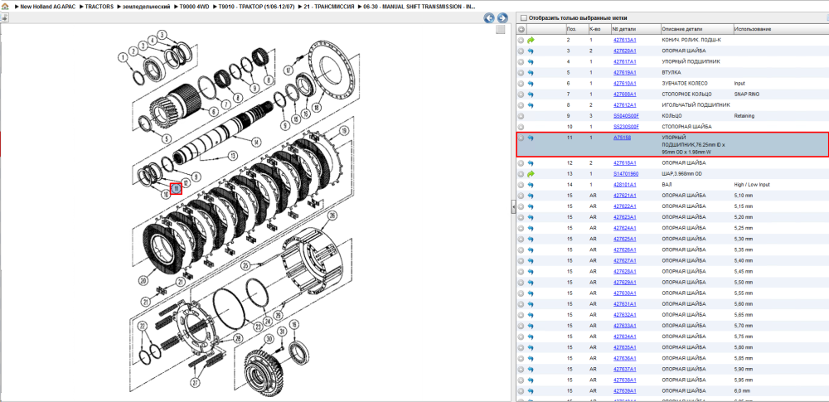Click '6,0 mm' usage value
829x402 pixels.
coord(742,390)
